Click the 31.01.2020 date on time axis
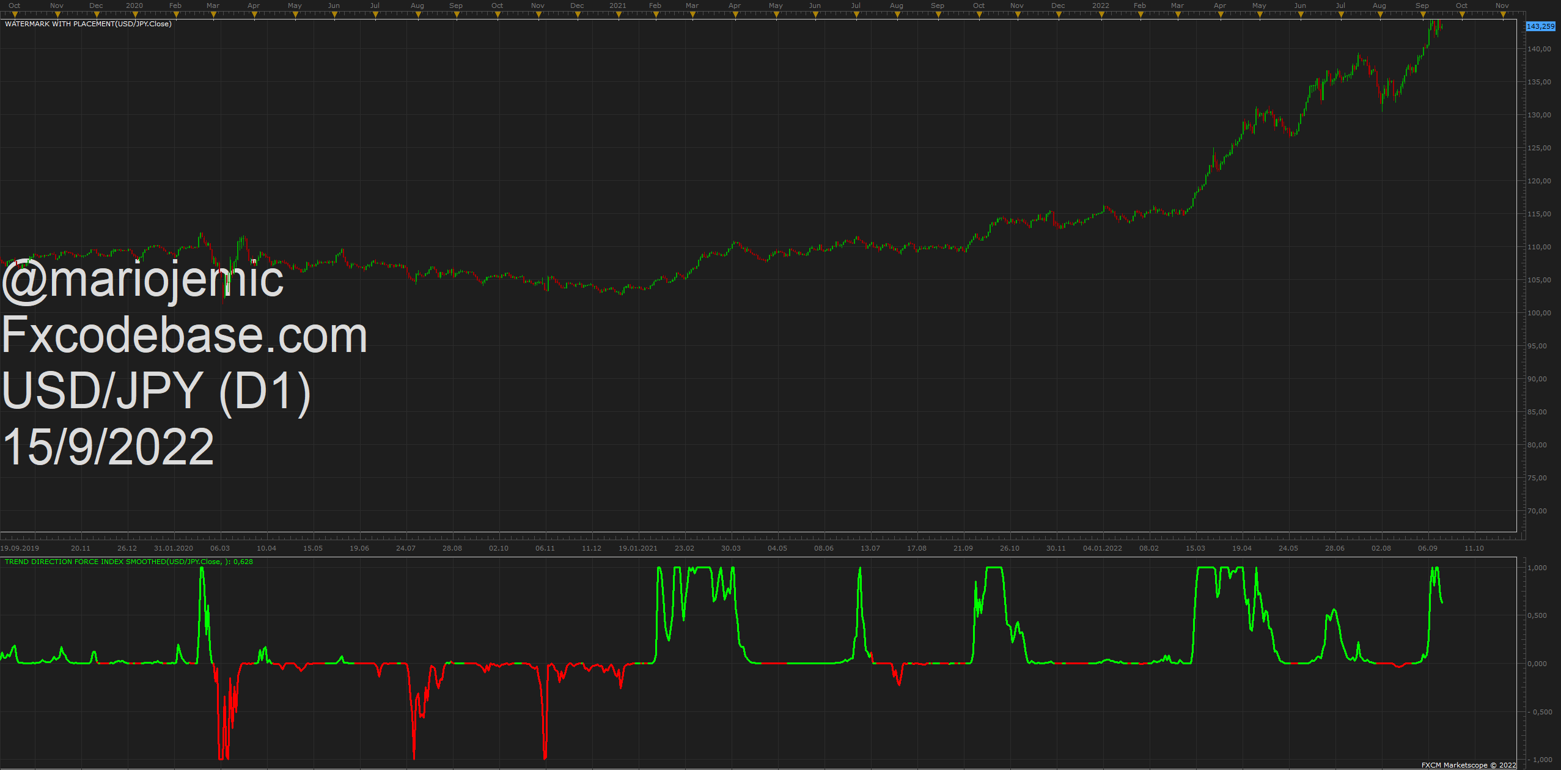This screenshot has width=1561, height=770. [x=174, y=548]
